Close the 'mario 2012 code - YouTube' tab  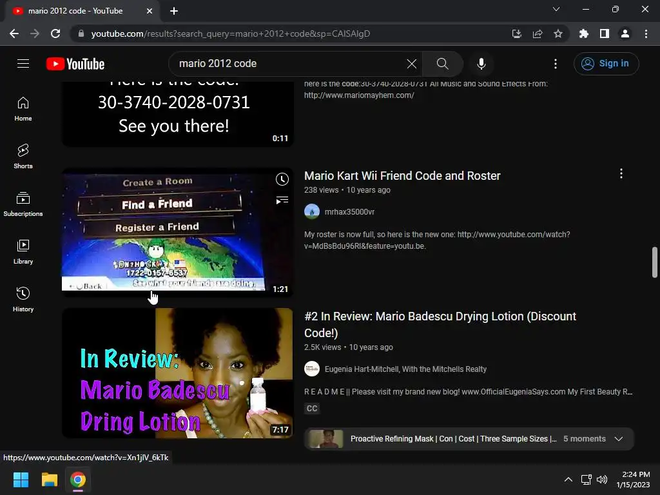(150, 11)
